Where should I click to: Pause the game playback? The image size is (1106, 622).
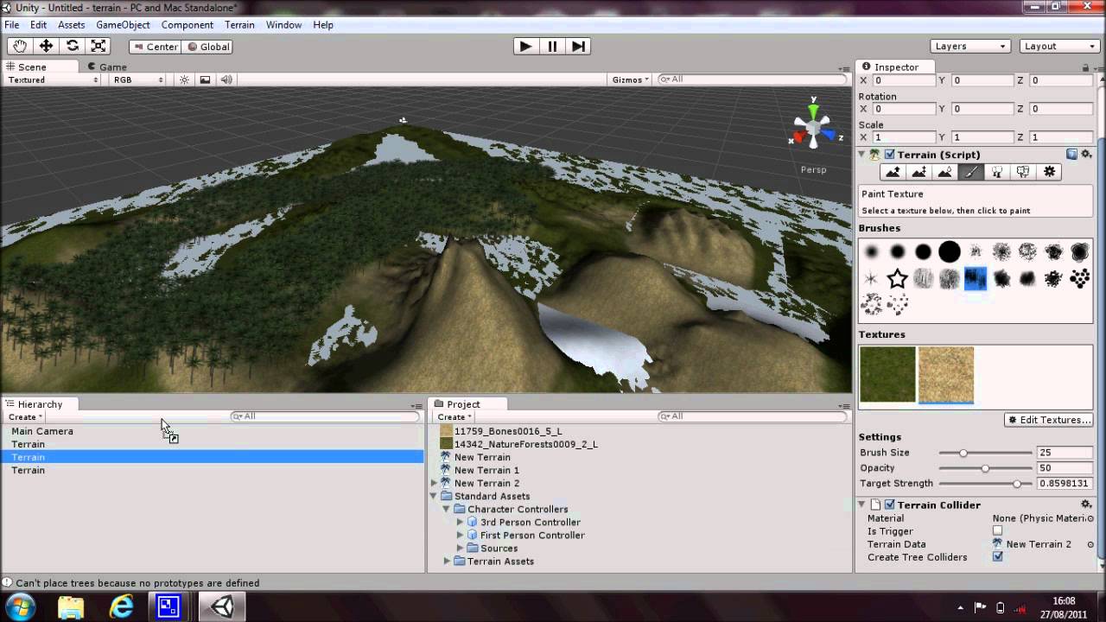click(552, 46)
